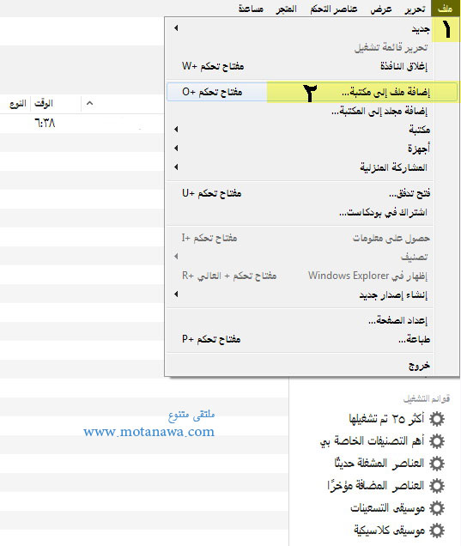Expand the أجهزة submenu
Image resolution: width=461 pixels, height=546 pixels.
[176, 148]
